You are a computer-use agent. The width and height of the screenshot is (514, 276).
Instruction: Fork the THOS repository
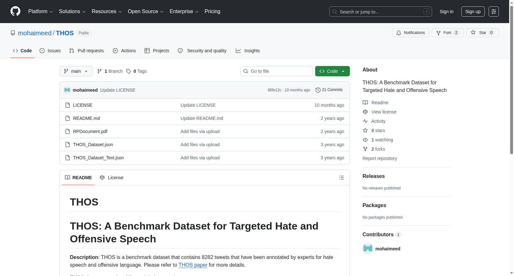(448, 33)
